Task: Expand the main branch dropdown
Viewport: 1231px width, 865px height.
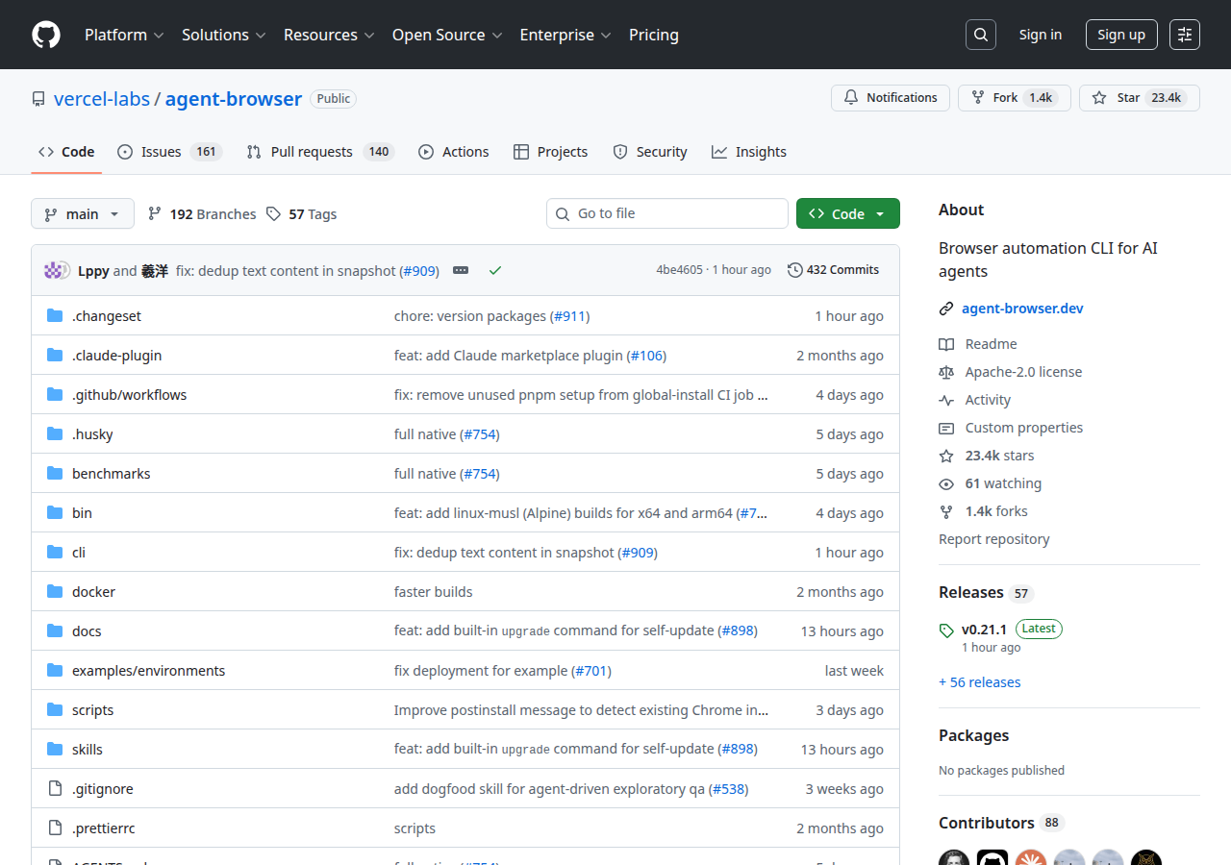Action: (83, 213)
